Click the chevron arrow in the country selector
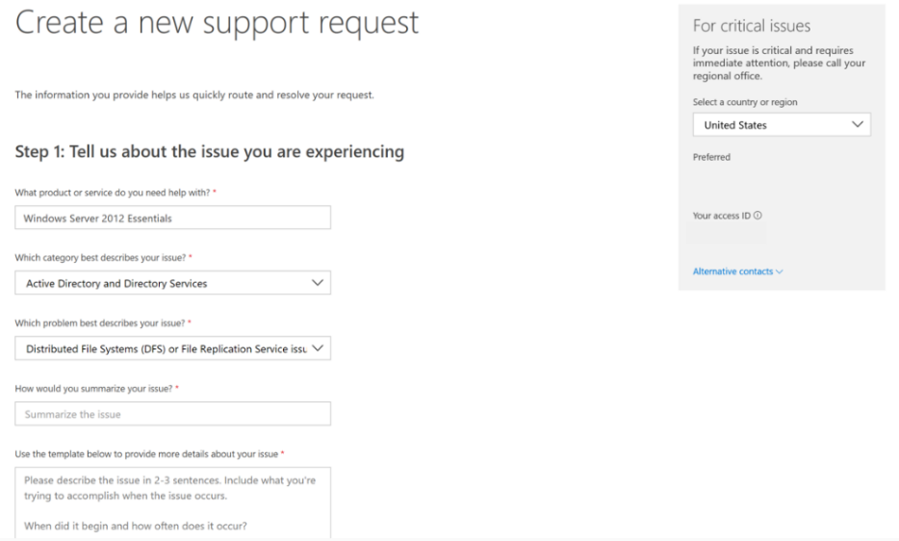The height and width of the screenshot is (541, 899). coord(858,124)
